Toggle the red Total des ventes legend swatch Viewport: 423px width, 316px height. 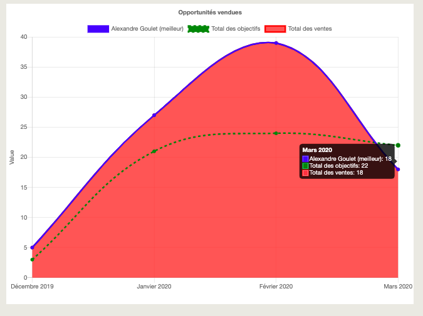click(x=275, y=29)
